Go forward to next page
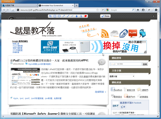161x119 pixels. 8,10
